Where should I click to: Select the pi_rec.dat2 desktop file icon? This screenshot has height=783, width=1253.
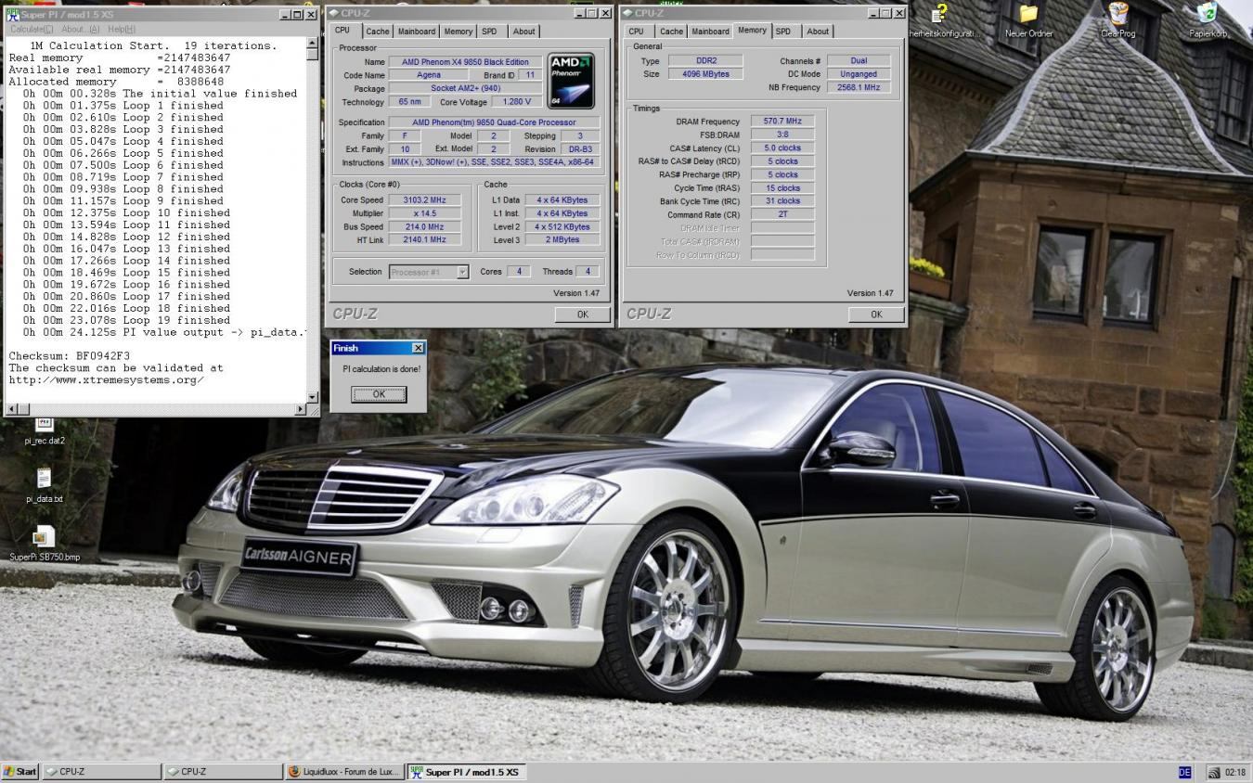[x=44, y=430]
